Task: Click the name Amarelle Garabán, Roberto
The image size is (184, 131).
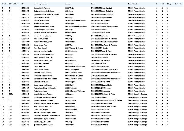Action: click(43, 94)
